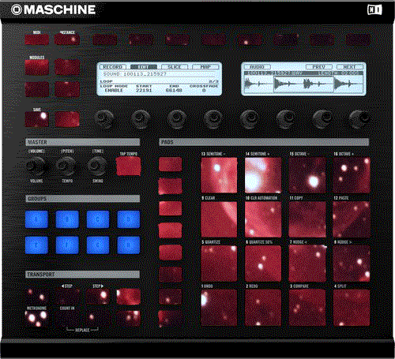Hit the TAP TEMPO button
Image resolution: width=395 pixels, height=359 pixels.
(x=129, y=166)
